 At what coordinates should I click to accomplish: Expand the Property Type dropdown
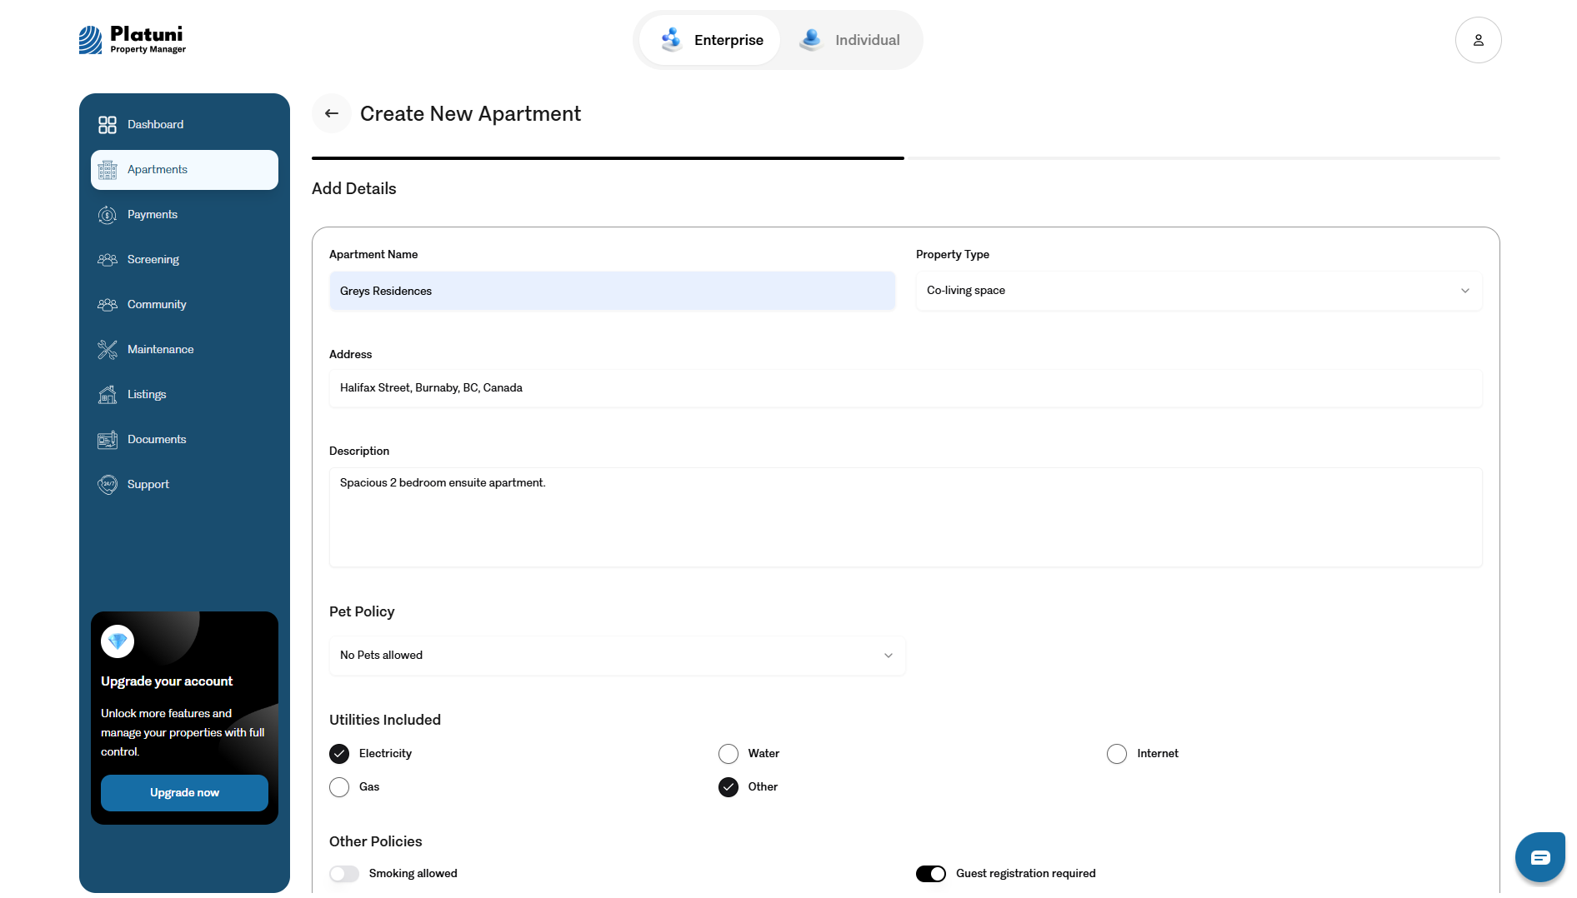(1199, 291)
